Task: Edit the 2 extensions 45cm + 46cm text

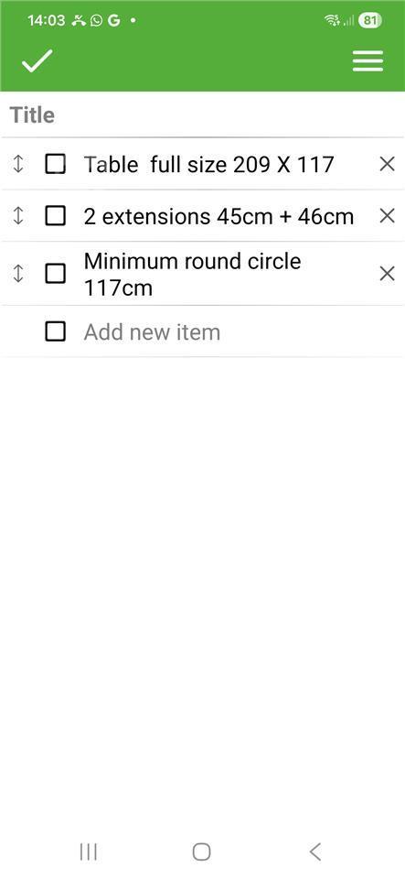Action: (218, 216)
